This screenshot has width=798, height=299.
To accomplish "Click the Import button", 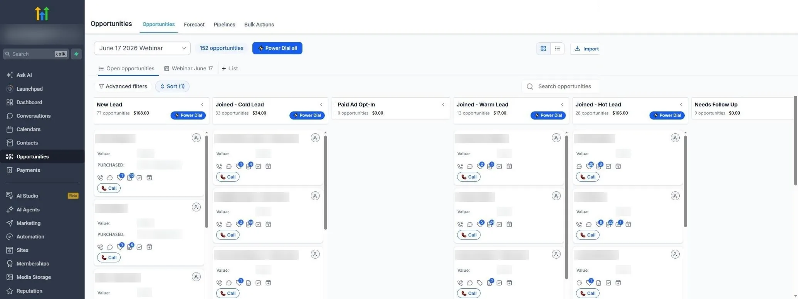I will [585, 48].
